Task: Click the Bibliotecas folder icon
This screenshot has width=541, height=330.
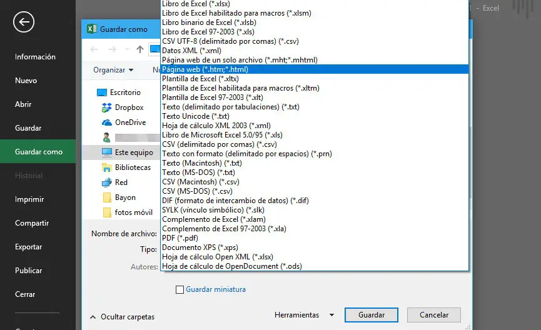Action: point(106,167)
